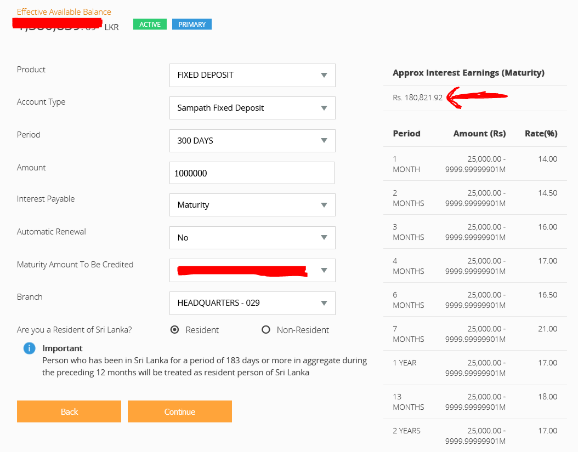578x452 pixels.
Task: Click the green ACTIVE badge
Action: pos(150,24)
